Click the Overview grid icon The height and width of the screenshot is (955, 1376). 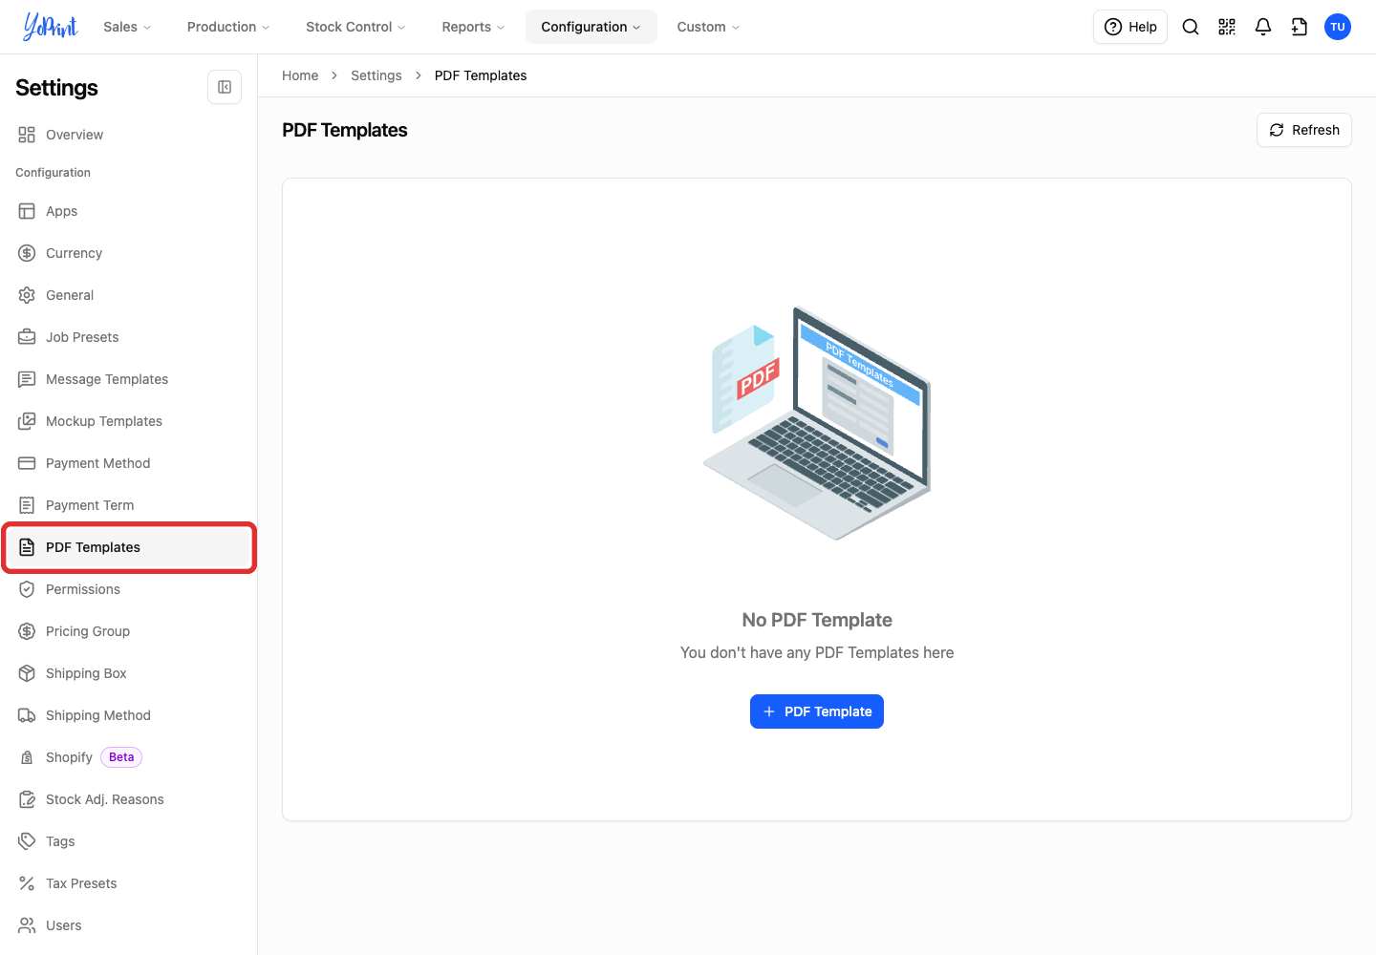point(27,135)
